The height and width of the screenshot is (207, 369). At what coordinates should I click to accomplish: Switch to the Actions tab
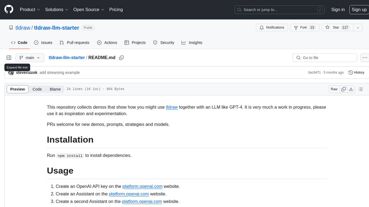pos(107,43)
